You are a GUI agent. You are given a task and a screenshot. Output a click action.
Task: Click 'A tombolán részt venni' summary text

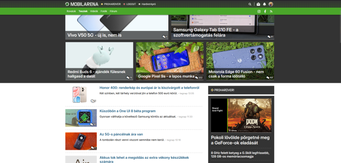pyautogui.click(x=132, y=140)
